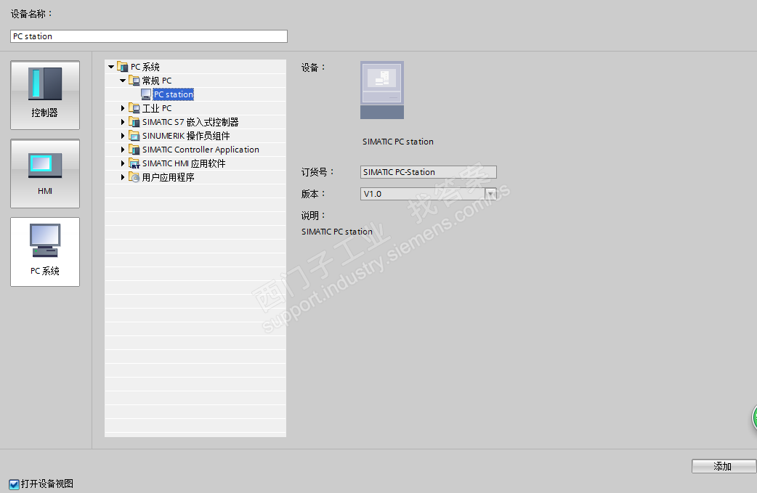Image resolution: width=757 pixels, height=493 pixels.
Task: Expand the SINUMERIK 操作员组件 node
Action: click(123, 136)
